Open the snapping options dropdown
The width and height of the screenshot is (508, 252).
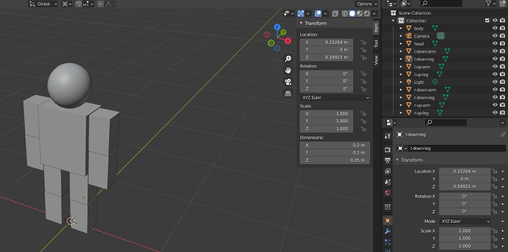88,4
